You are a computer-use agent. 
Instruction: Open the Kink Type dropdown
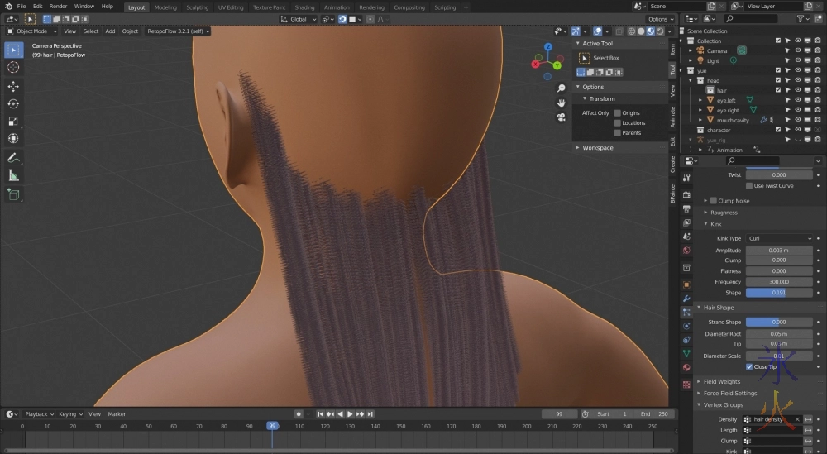(779, 238)
